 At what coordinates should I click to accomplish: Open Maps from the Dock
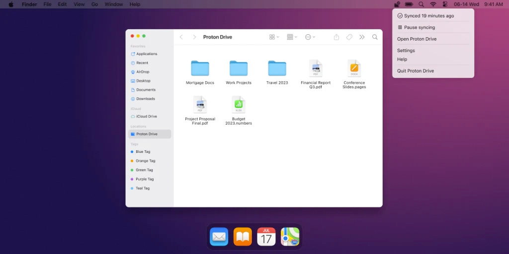pos(290,237)
